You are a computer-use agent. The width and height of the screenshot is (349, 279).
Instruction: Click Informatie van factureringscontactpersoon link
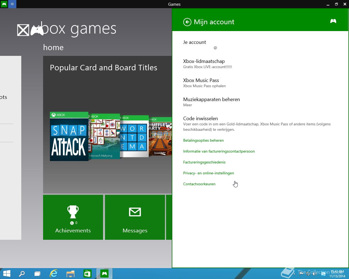click(x=219, y=151)
